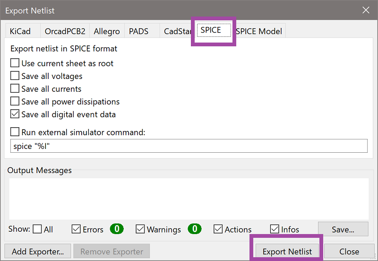Uncheck the Warnings filter checkbox

point(140,229)
